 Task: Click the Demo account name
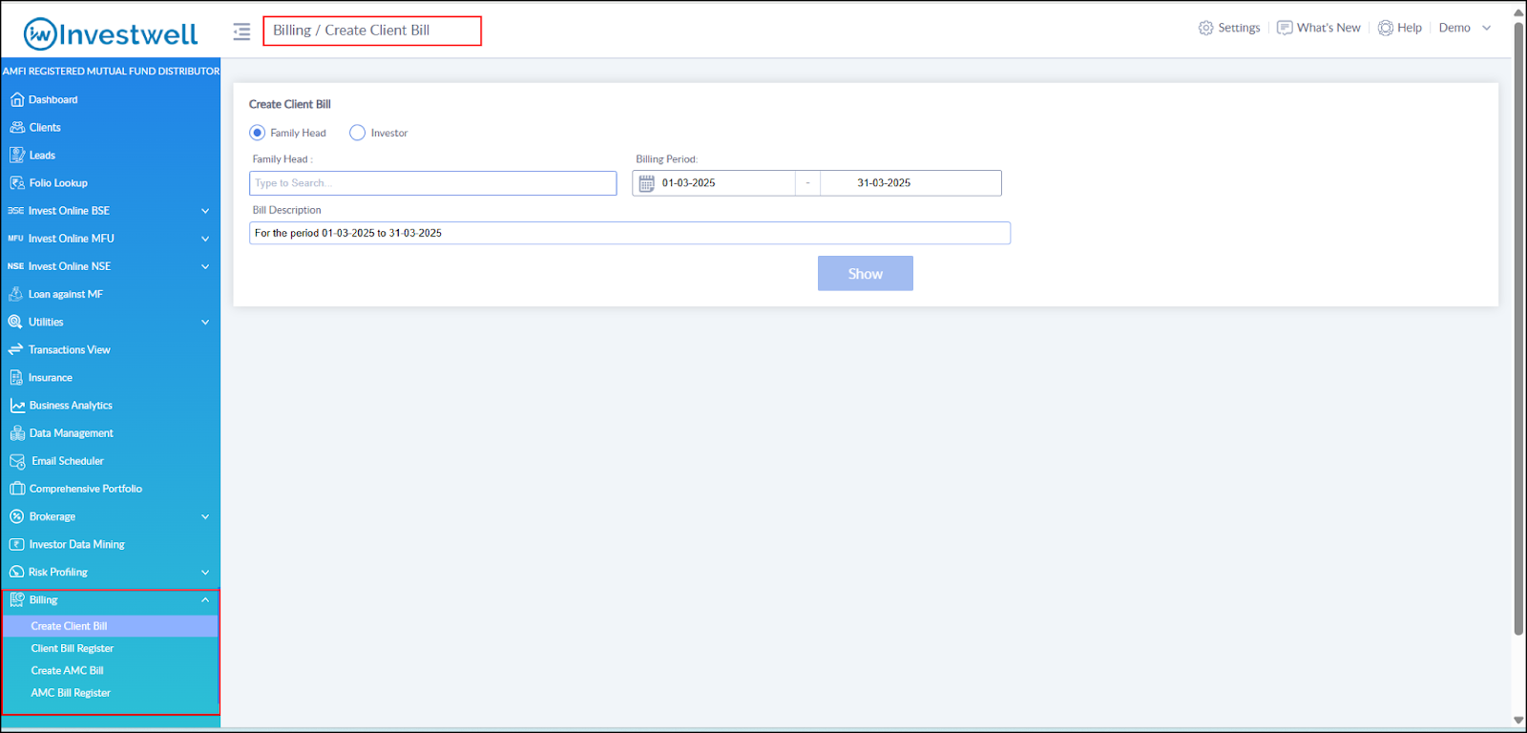tap(1454, 28)
